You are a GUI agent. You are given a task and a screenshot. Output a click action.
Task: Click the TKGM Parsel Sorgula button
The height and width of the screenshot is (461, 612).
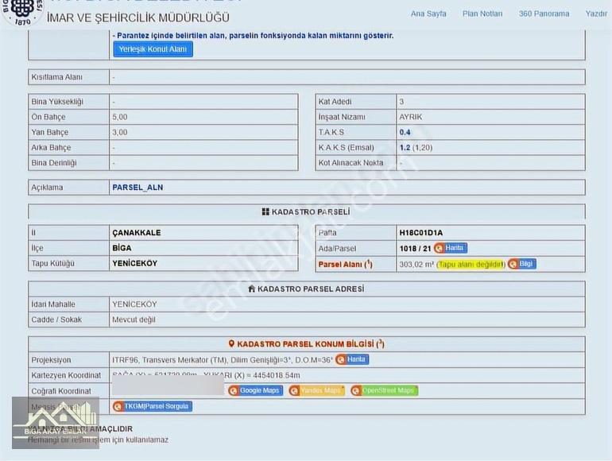point(153,406)
